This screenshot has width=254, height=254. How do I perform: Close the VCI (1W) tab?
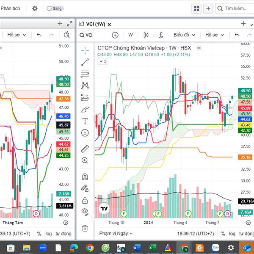click(109, 25)
